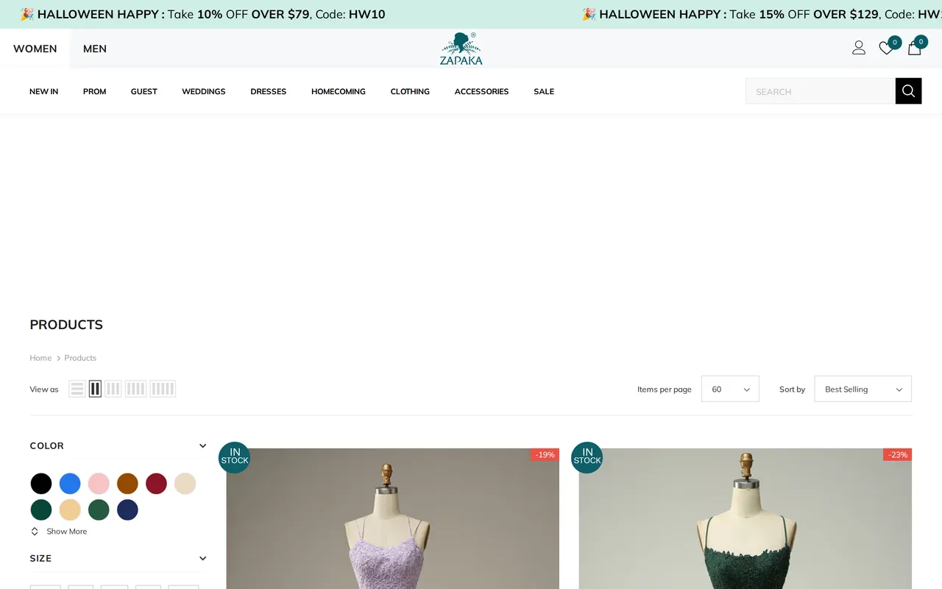The image size is (942, 589).
Task: Switch to the Women tab
Action: 35,49
